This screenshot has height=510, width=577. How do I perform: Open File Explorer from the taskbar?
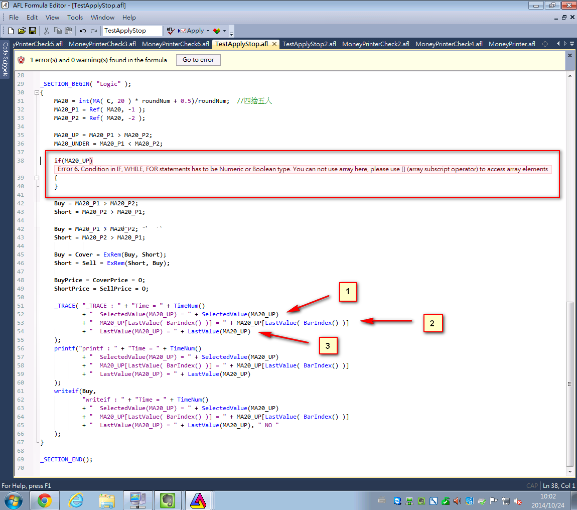107,501
